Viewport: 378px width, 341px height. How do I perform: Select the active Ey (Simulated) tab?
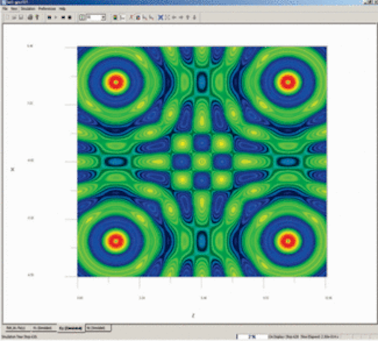click(71, 328)
